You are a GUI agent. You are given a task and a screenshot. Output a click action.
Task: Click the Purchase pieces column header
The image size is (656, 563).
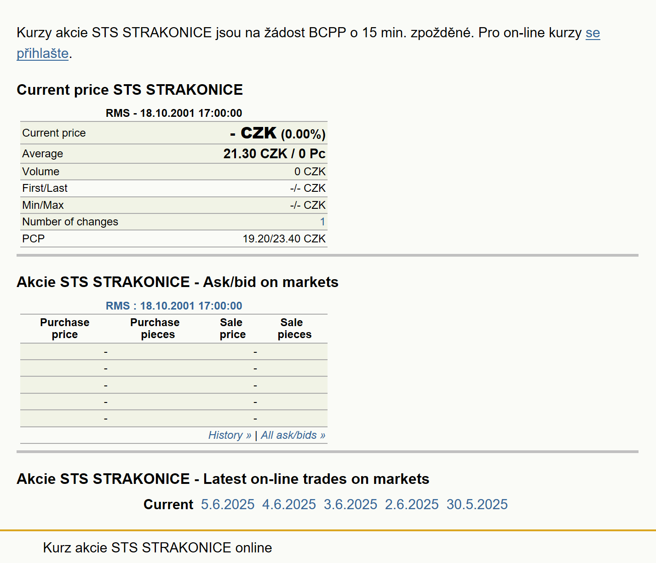click(155, 328)
